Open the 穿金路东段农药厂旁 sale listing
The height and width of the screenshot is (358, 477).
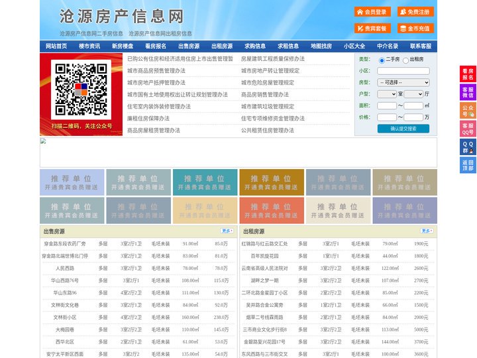pyautogui.click(x=65, y=244)
